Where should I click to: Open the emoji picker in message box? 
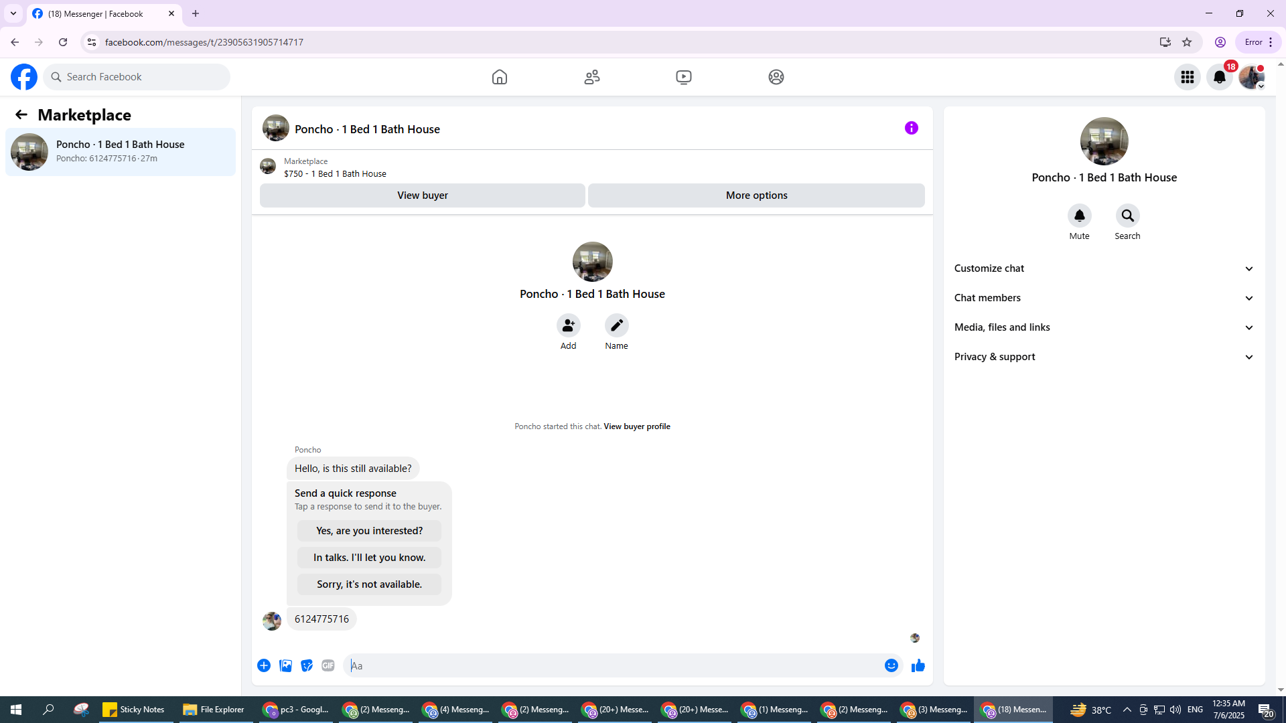(891, 665)
